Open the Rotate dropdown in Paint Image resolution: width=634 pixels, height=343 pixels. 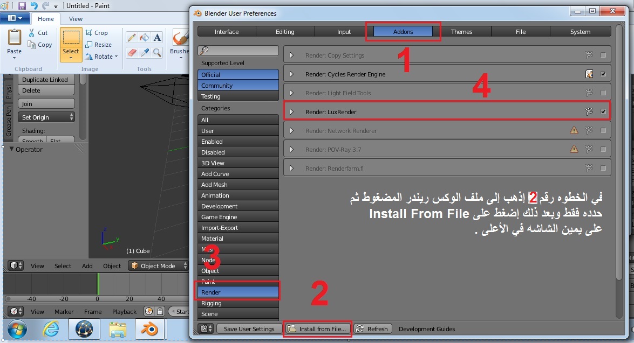(x=101, y=57)
